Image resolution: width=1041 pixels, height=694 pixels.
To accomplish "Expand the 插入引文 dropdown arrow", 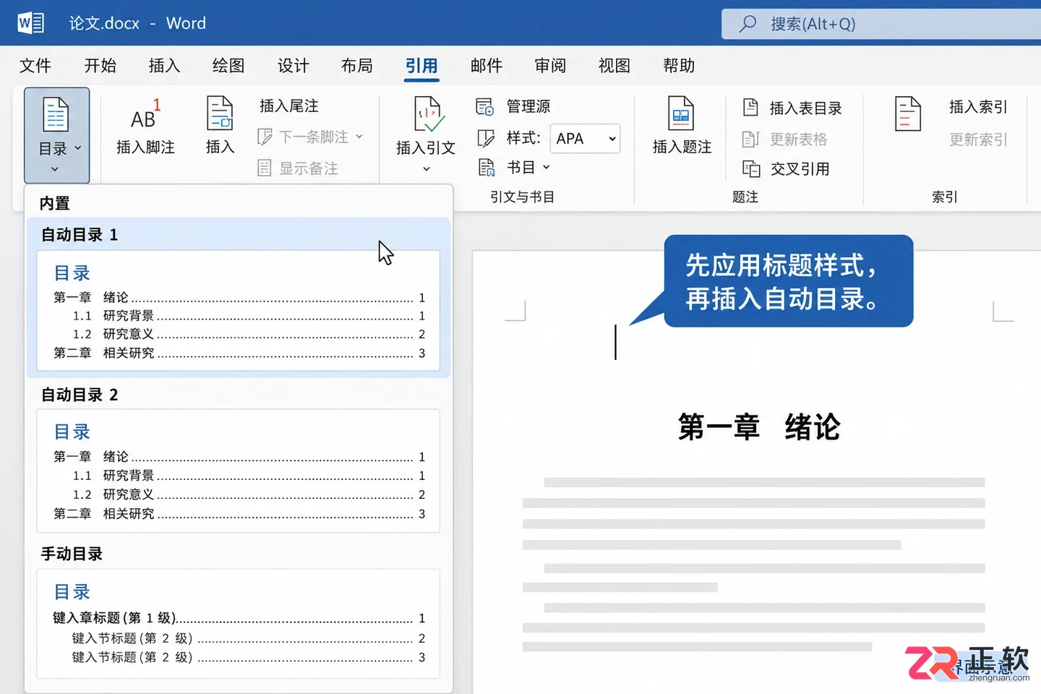I will click(x=427, y=169).
